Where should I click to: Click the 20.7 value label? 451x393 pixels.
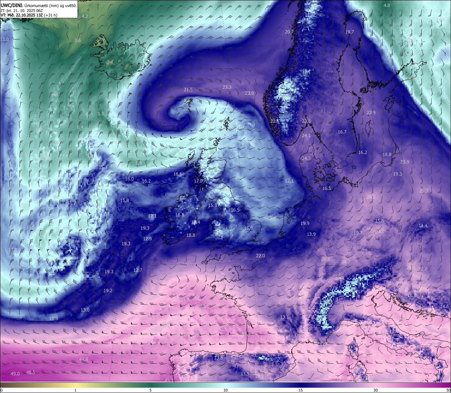(289, 32)
